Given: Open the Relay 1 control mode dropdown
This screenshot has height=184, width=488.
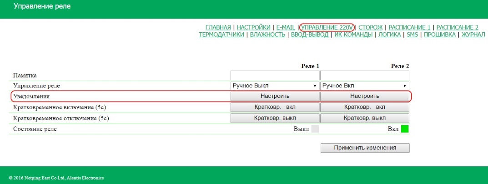Looking at the screenshot, I should click(x=275, y=86).
